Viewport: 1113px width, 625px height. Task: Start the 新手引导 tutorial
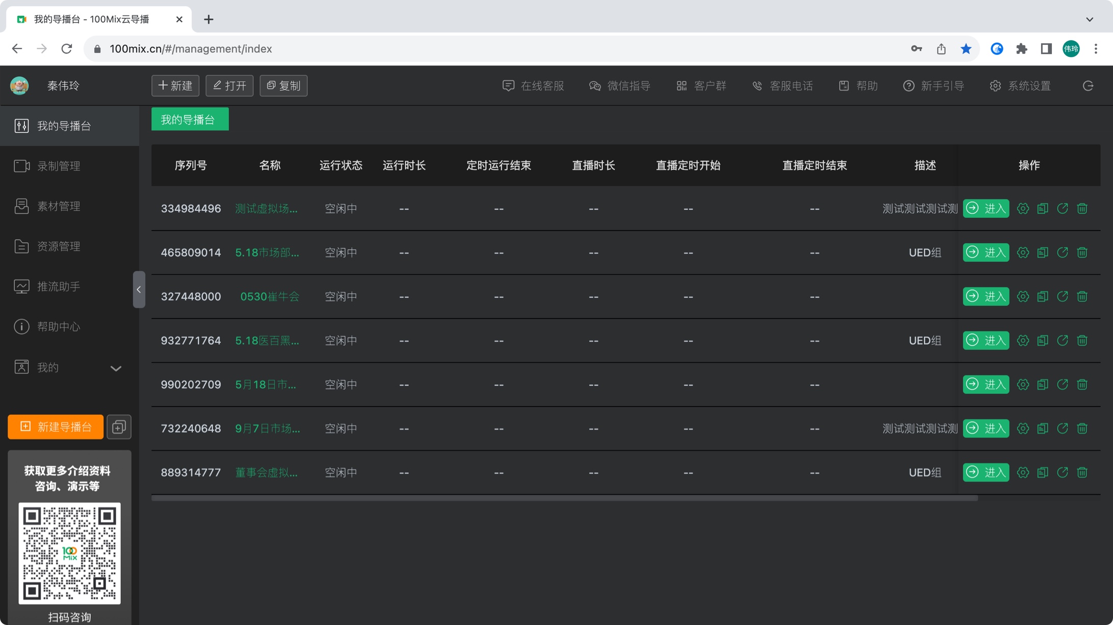[934, 86]
